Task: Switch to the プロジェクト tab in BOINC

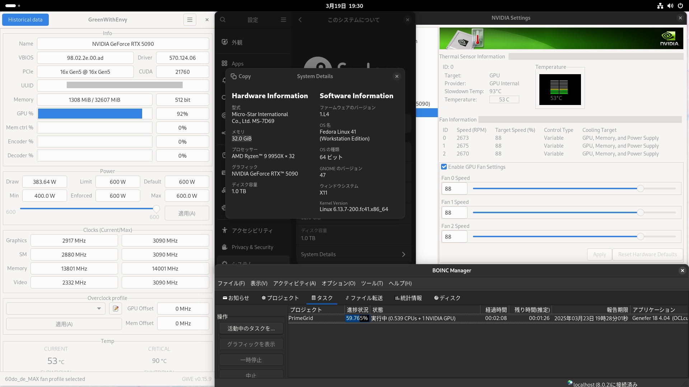Action: (x=280, y=298)
